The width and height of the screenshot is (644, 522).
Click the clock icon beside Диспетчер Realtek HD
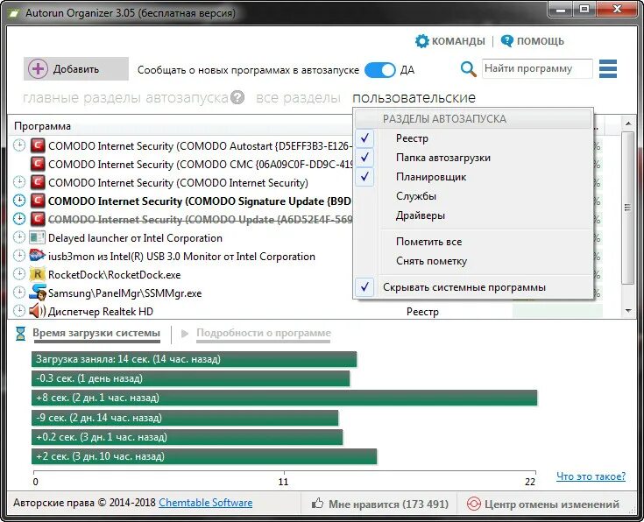(19, 311)
